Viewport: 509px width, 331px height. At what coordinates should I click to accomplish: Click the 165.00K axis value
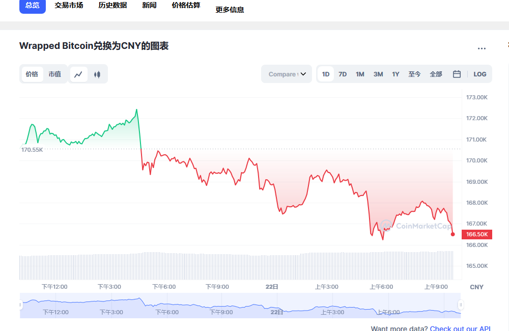477,266
